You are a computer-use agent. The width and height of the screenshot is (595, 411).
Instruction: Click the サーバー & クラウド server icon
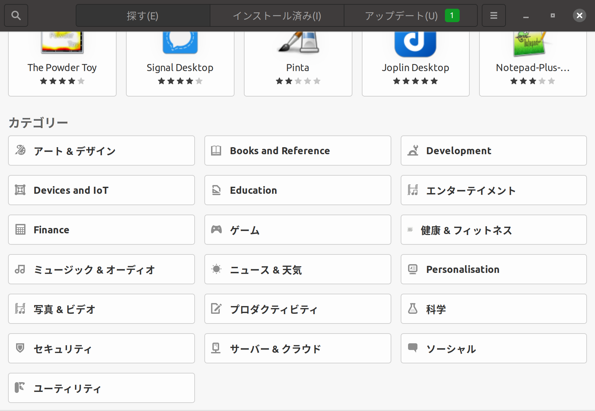[x=216, y=348]
